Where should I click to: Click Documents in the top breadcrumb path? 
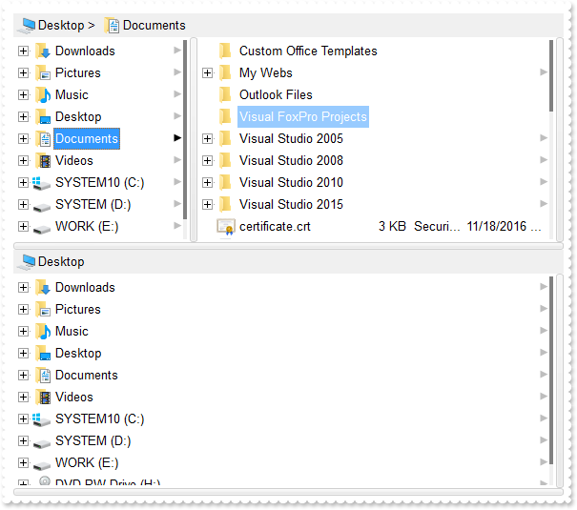point(154,25)
